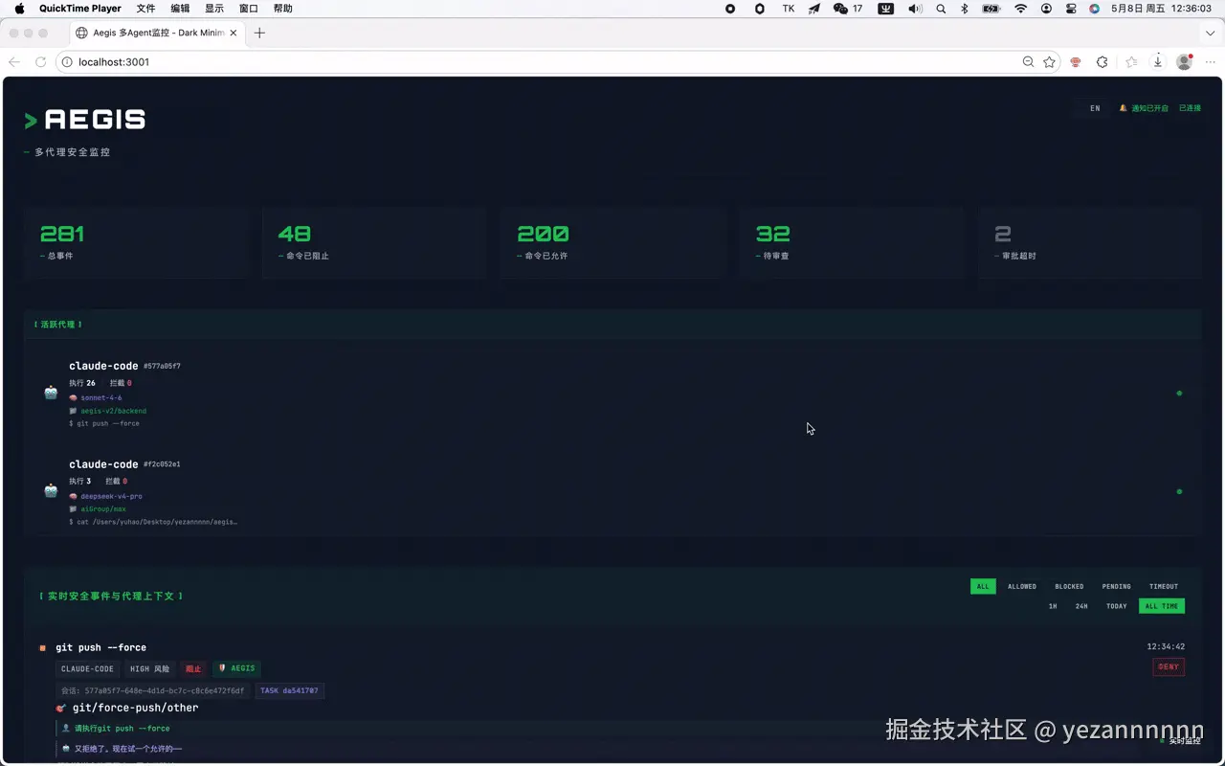Viewport: 1225px width, 766px height.
Task: Open the browser extensions puzzle icon
Action: click(x=1102, y=61)
